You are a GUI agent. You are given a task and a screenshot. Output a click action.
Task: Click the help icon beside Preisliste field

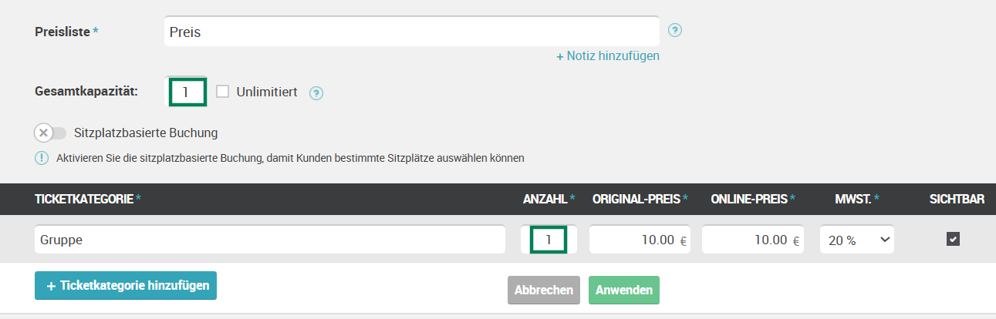click(x=675, y=31)
